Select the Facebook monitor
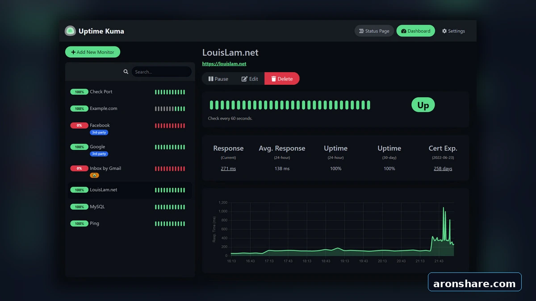The height and width of the screenshot is (301, 536). pyautogui.click(x=130, y=128)
